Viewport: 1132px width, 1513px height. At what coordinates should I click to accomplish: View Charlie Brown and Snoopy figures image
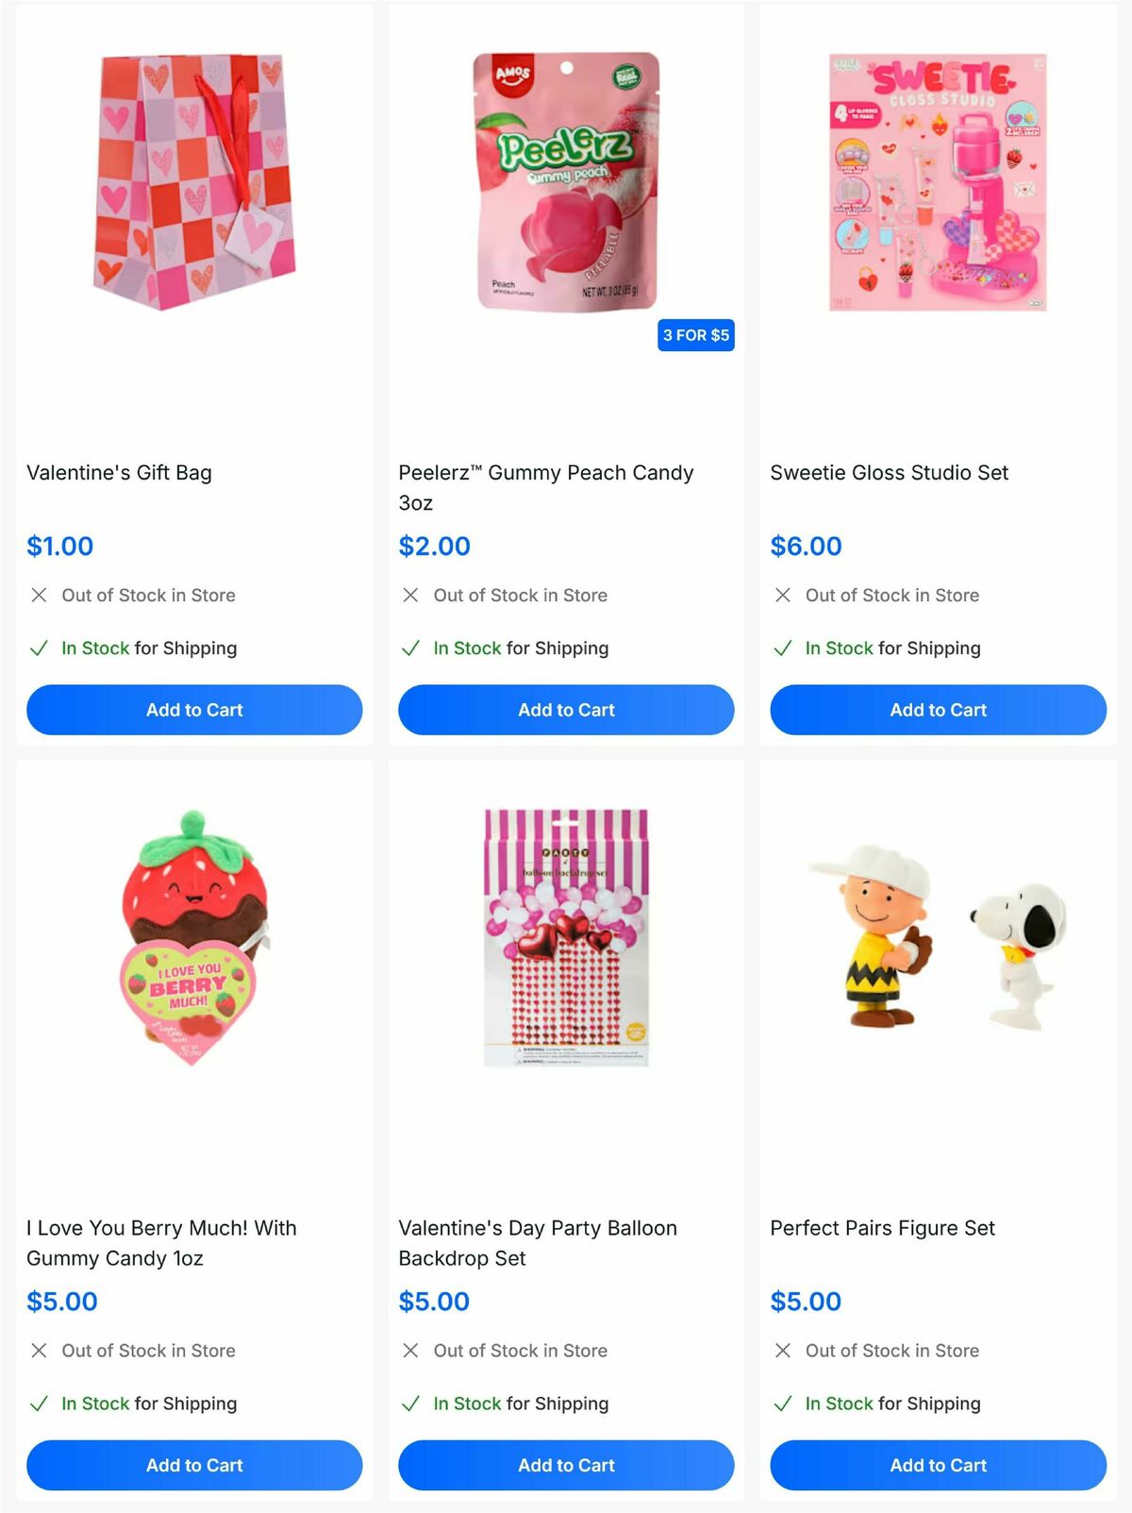tap(938, 937)
